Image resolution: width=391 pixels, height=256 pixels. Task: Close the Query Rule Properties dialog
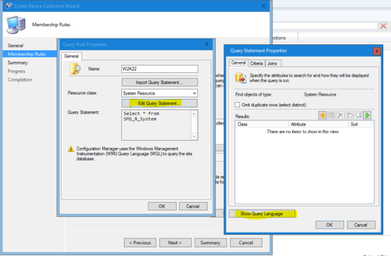click(207, 44)
